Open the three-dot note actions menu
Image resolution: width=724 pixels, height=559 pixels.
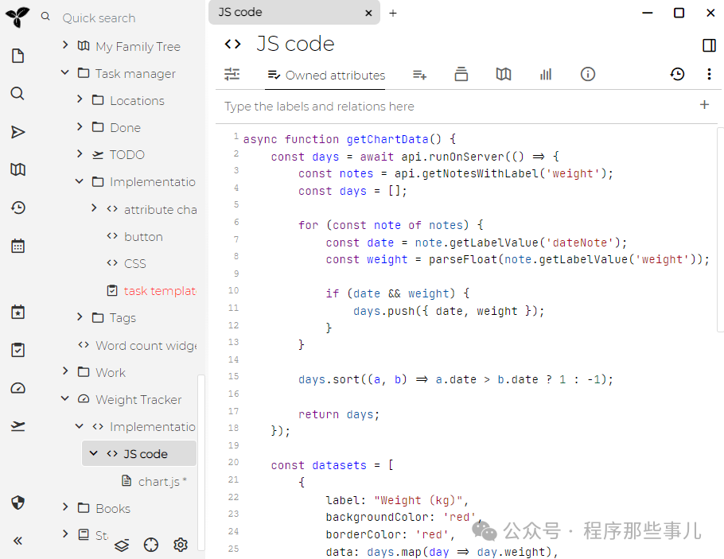point(709,75)
